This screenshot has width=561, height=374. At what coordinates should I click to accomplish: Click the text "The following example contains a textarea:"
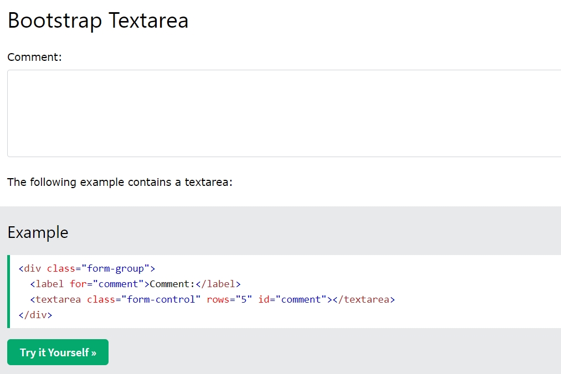[120, 183]
